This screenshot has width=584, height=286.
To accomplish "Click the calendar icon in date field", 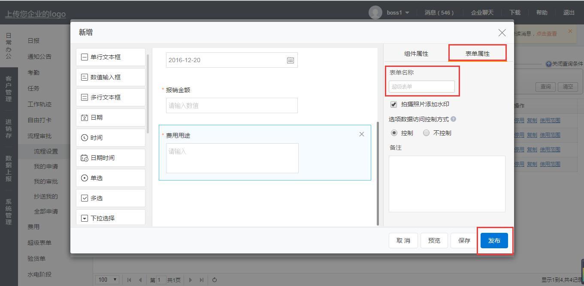I will pos(290,60).
